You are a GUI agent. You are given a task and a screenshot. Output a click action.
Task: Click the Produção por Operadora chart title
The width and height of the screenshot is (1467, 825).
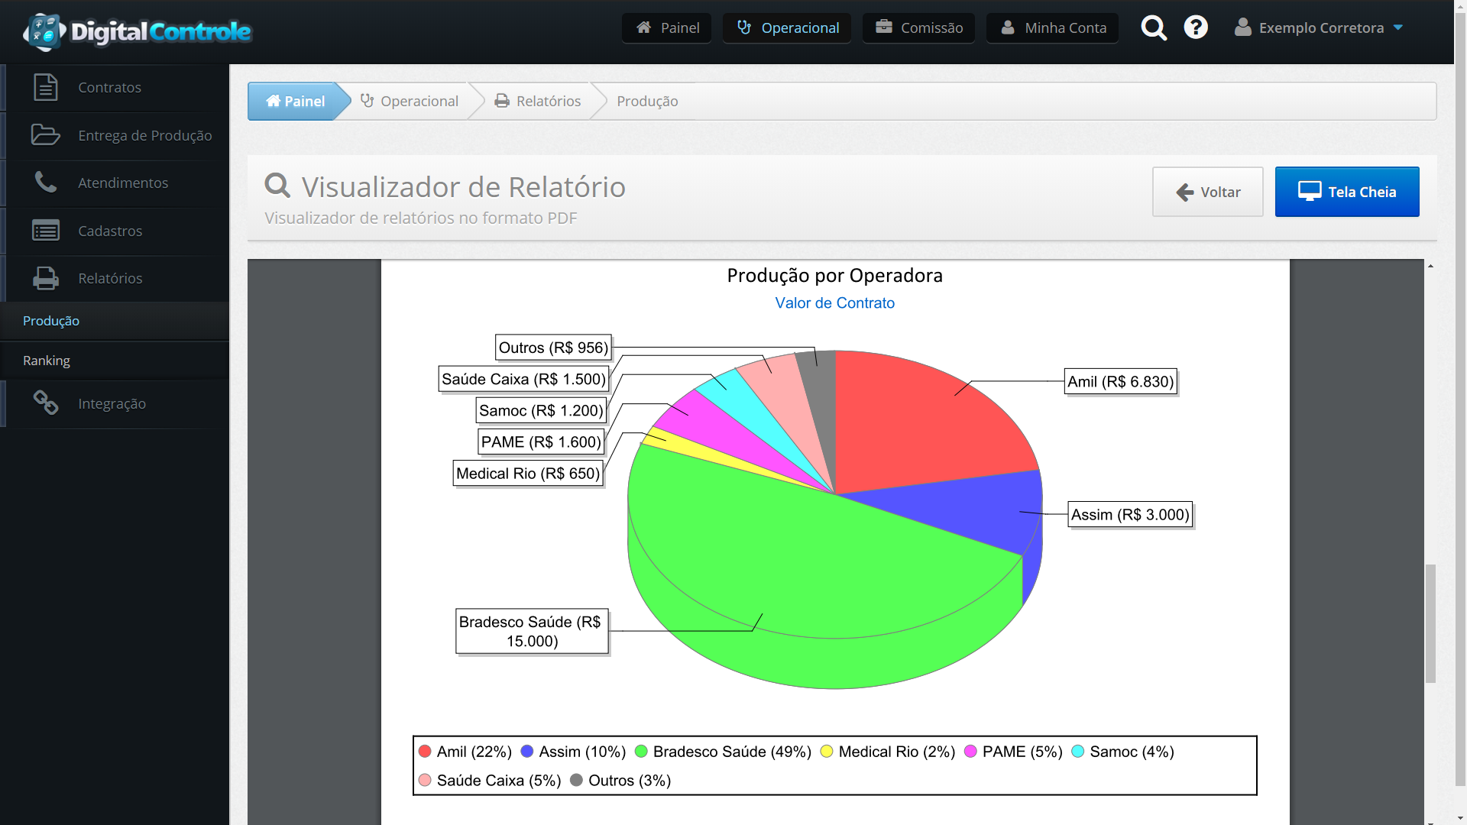pyautogui.click(x=834, y=275)
